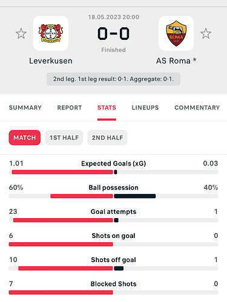Open the AS Roma club crest
The image size is (227, 302).
(176, 33)
